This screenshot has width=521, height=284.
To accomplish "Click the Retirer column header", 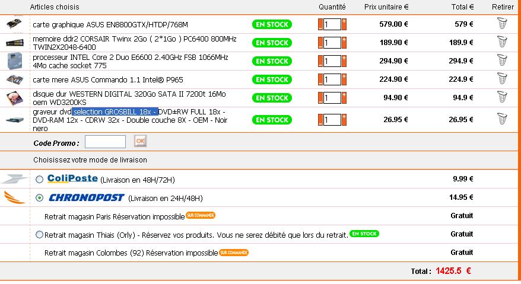I will tap(503, 7).
